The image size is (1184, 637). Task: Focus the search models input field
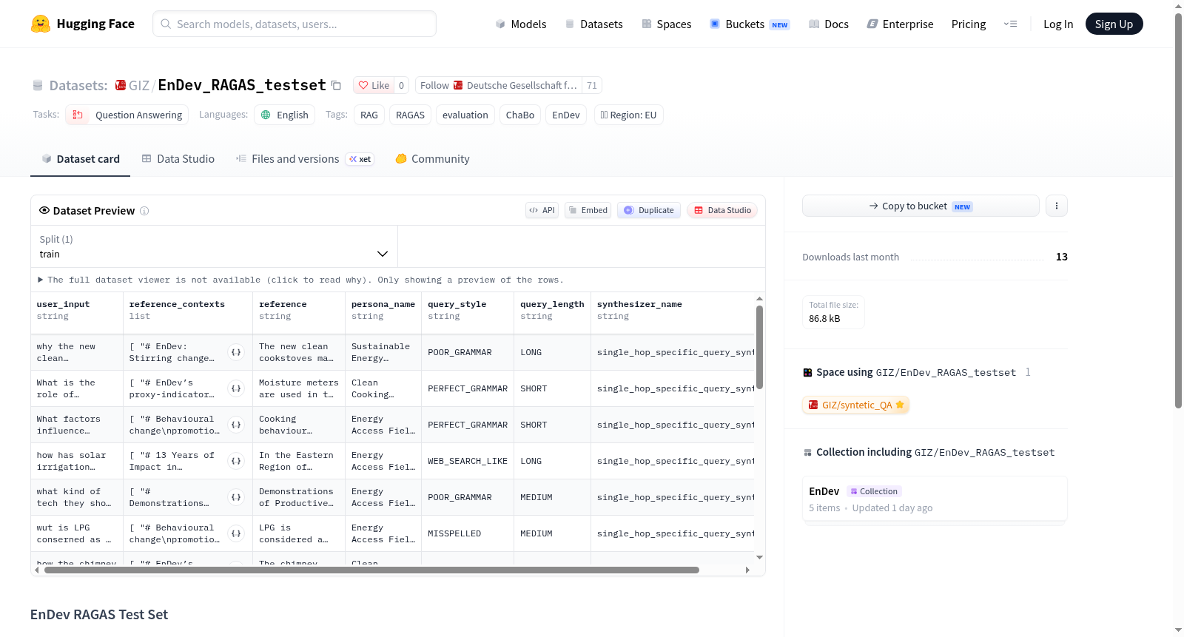tap(295, 24)
